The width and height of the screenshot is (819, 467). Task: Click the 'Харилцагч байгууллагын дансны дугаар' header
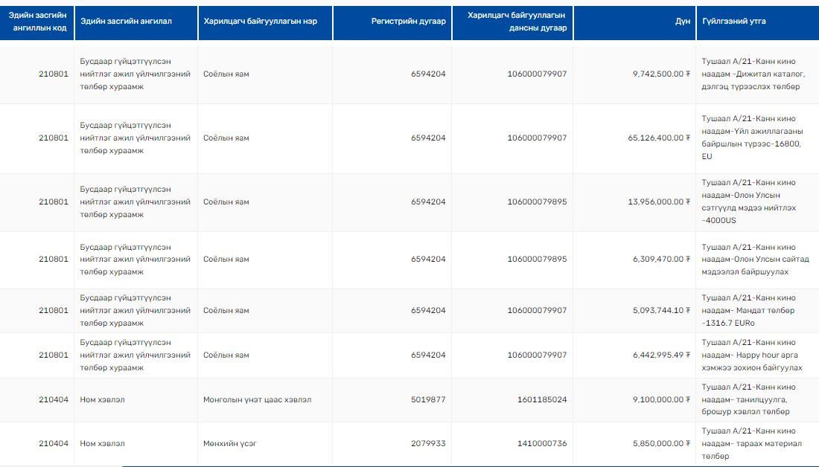(x=517, y=22)
